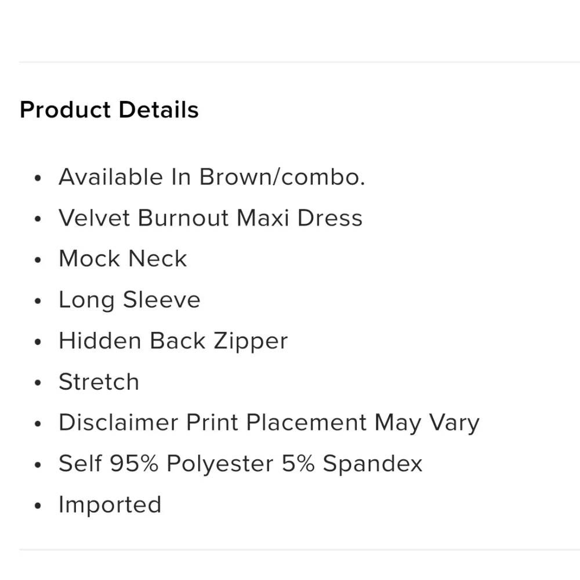580x580 pixels.
Task: Click 'Velvet Burnout Maxi Dress' line
Action: tap(211, 218)
